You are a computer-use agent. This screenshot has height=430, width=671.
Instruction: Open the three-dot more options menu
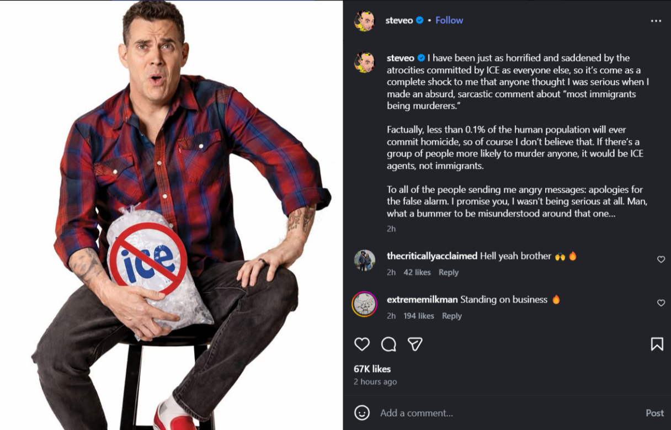[656, 21]
